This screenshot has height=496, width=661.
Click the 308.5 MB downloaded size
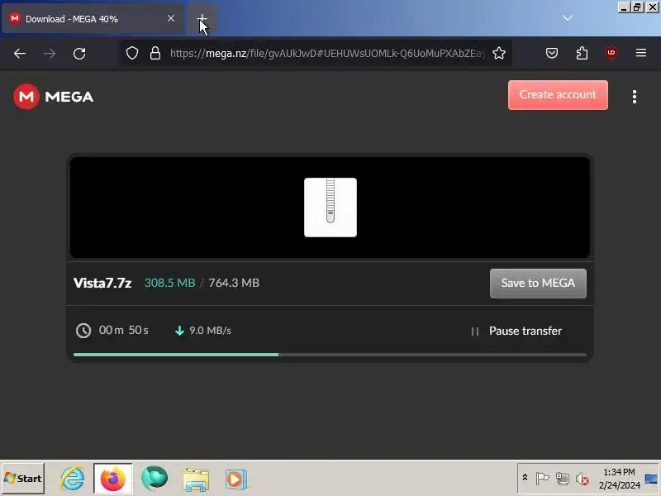[x=170, y=283]
